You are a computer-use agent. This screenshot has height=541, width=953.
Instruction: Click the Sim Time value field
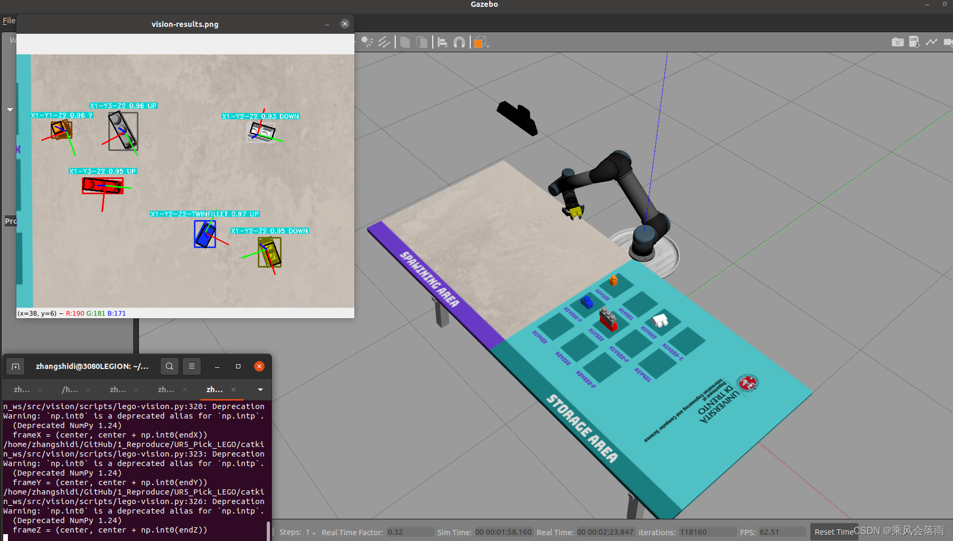503,532
